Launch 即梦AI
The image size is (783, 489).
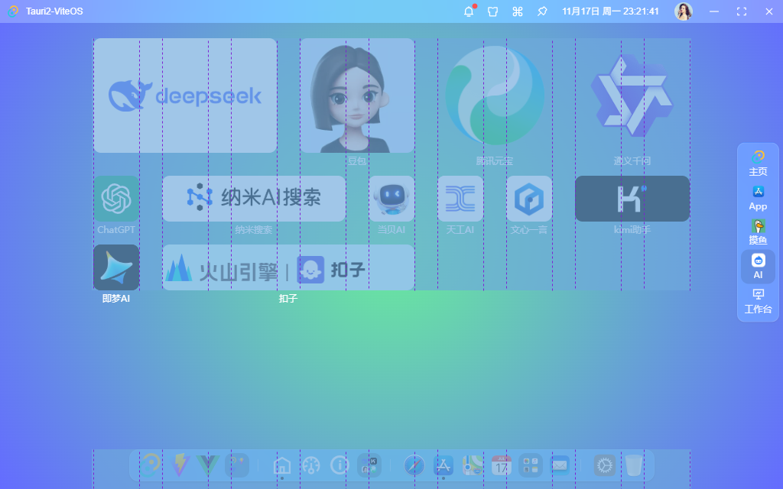click(x=116, y=267)
